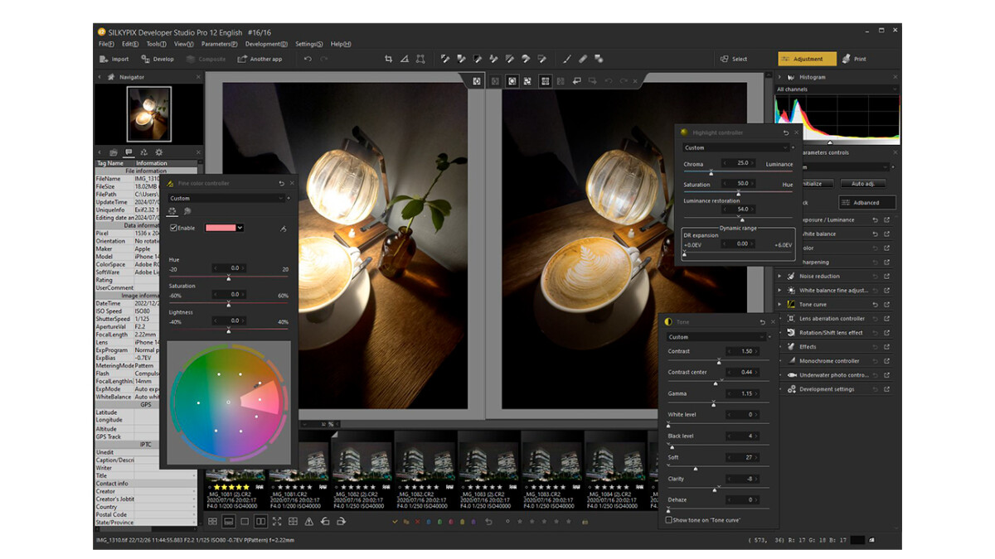Click the Adjustment mode button

click(807, 59)
